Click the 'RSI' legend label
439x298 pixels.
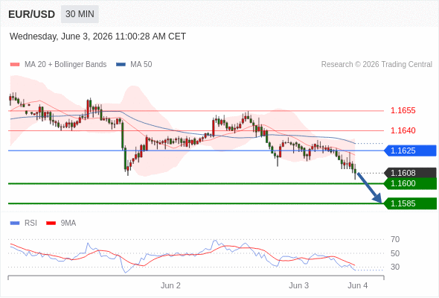pyautogui.click(x=31, y=223)
